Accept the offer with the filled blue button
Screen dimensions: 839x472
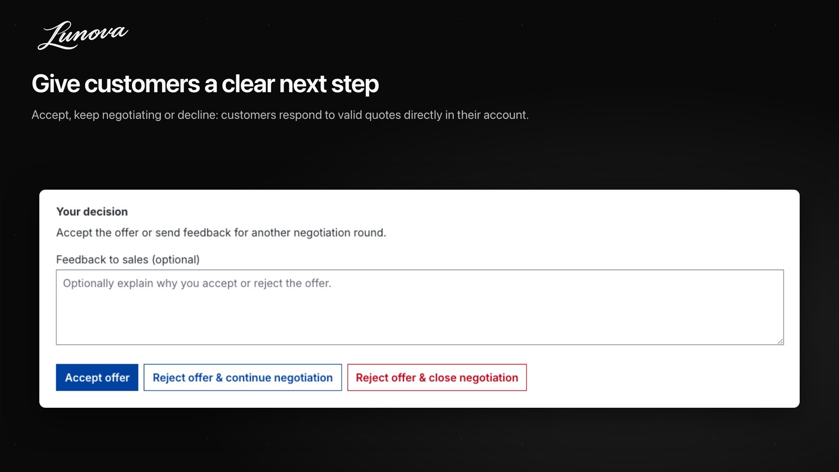97,377
